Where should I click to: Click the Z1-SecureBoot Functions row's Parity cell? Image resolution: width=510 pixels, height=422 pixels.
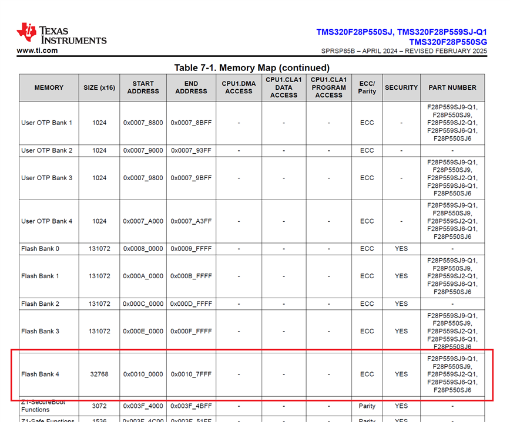click(x=367, y=406)
